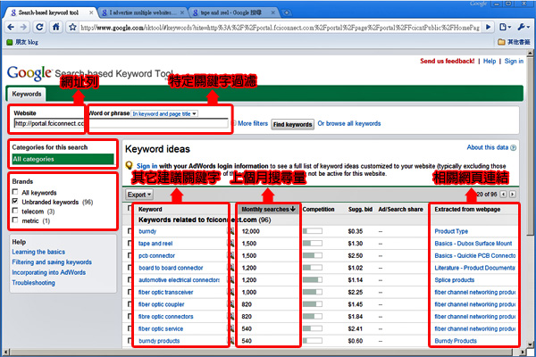Image resolution: width=536 pixels, height=357 pixels.
Task: Open Filtering and saving keywords link
Action: click(52, 262)
